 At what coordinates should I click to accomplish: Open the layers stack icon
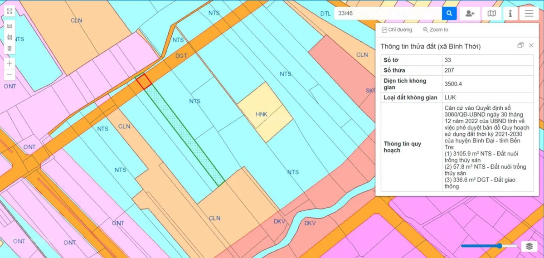click(x=529, y=246)
